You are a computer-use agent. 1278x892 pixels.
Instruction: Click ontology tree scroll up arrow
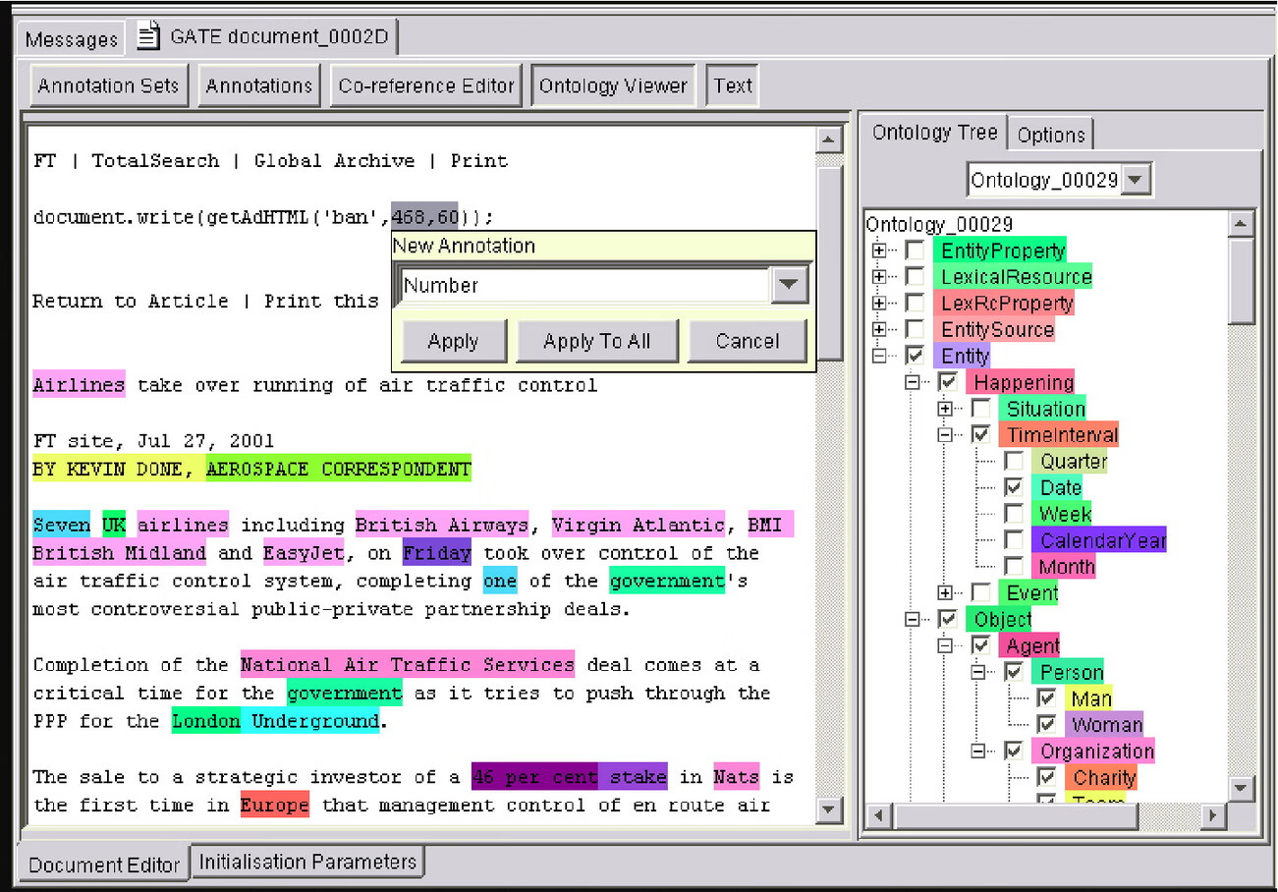(1242, 224)
